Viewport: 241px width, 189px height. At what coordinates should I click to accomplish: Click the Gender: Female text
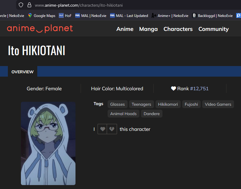coord(44,88)
